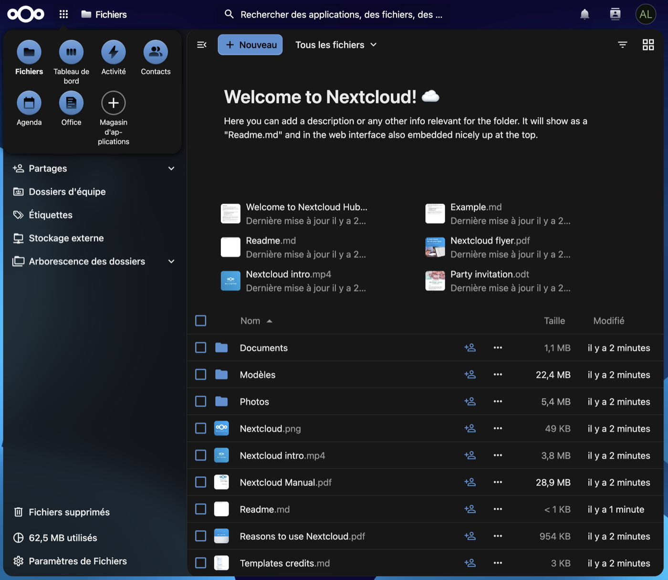Screen dimensions: 668x580
Task: Open the Contacts app
Action: click(156, 52)
